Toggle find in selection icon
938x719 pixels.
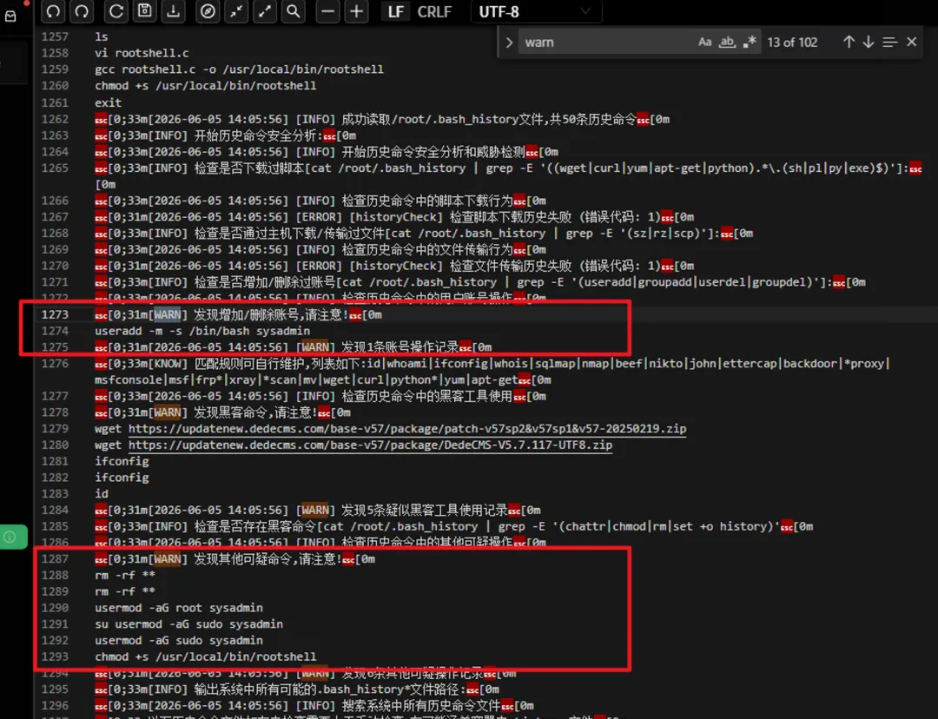(x=889, y=42)
